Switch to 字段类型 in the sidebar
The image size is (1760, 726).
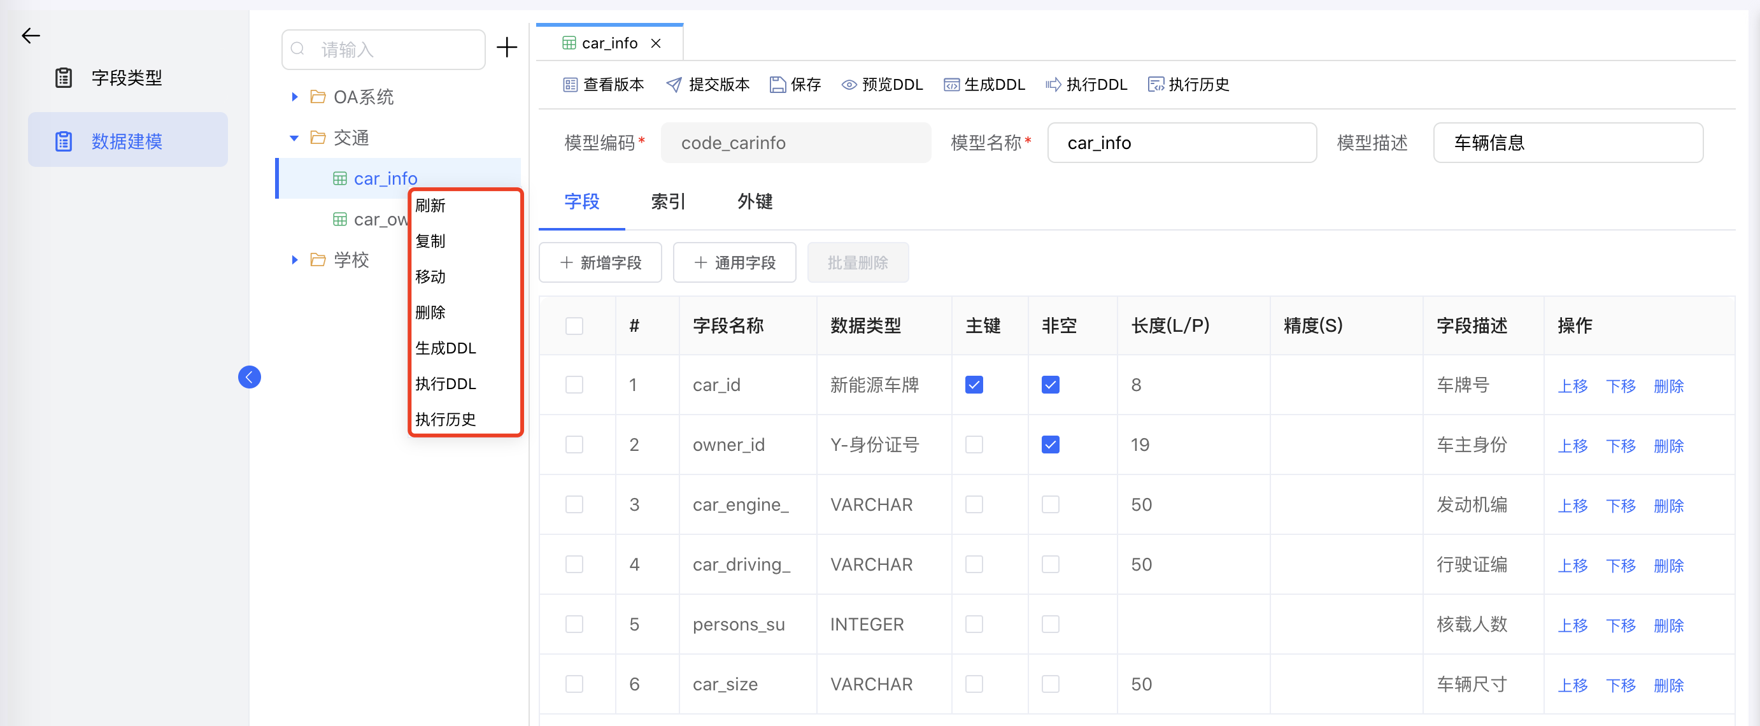tap(127, 77)
